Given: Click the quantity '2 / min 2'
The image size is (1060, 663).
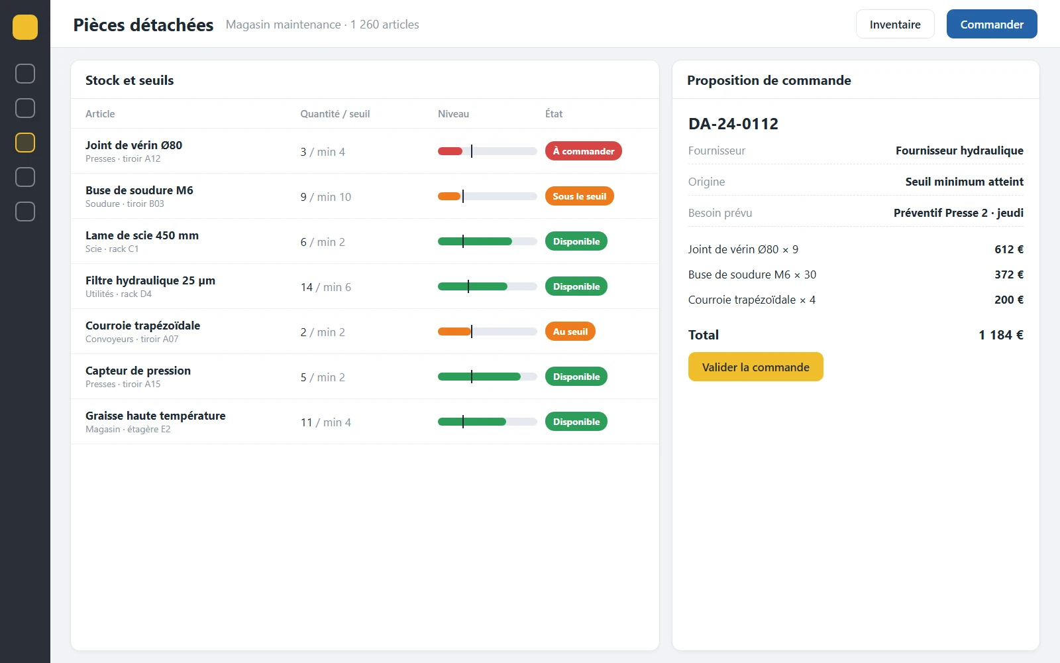Looking at the screenshot, I should click(323, 332).
